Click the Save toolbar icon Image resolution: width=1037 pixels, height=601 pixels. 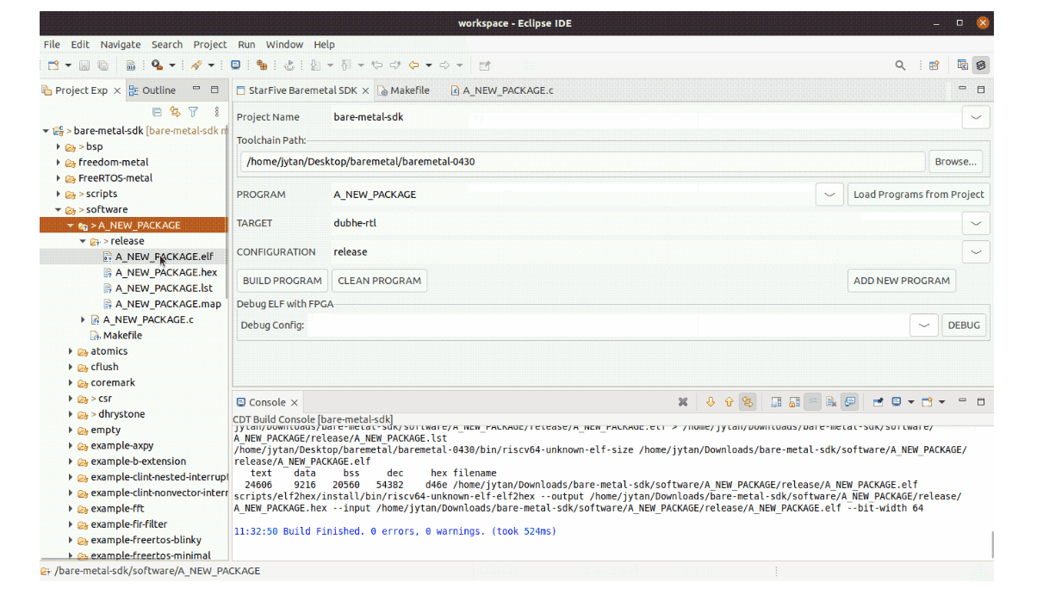tap(84, 65)
